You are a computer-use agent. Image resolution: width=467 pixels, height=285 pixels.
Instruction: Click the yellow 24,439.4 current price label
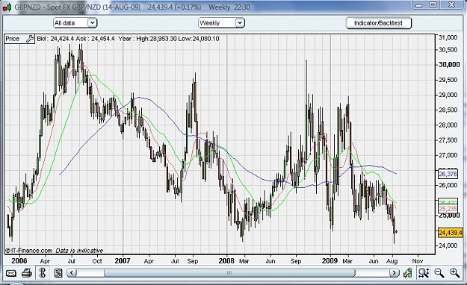(x=451, y=233)
